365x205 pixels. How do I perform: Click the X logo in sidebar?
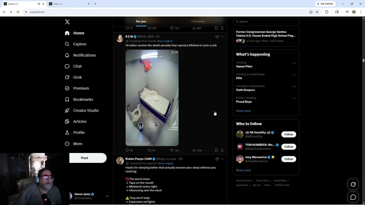point(67,22)
